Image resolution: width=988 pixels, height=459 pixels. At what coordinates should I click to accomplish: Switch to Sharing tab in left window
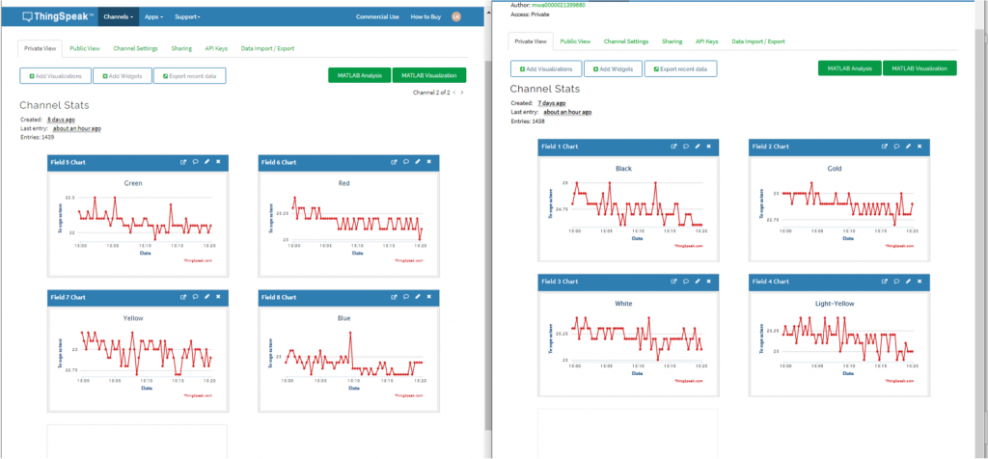pyautogui.click(x=181, y=48)
